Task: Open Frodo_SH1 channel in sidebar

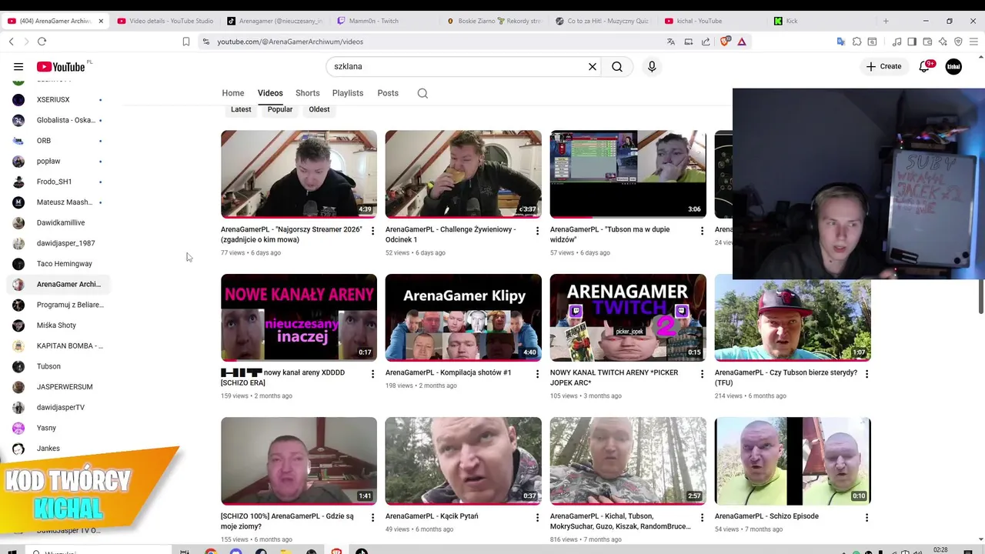Action: pos(57,182)
